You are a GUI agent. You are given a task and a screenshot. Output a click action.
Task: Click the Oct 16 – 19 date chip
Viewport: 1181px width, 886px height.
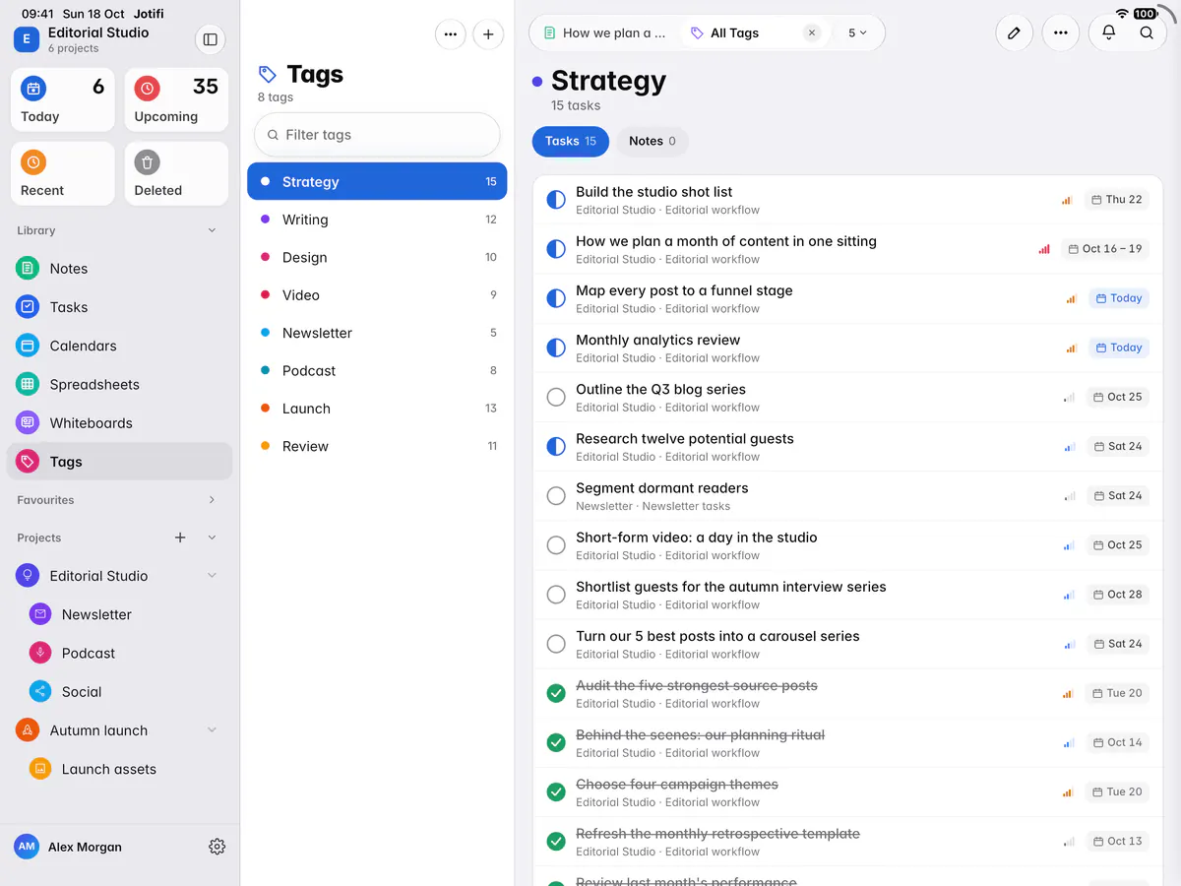(1105, 249)
